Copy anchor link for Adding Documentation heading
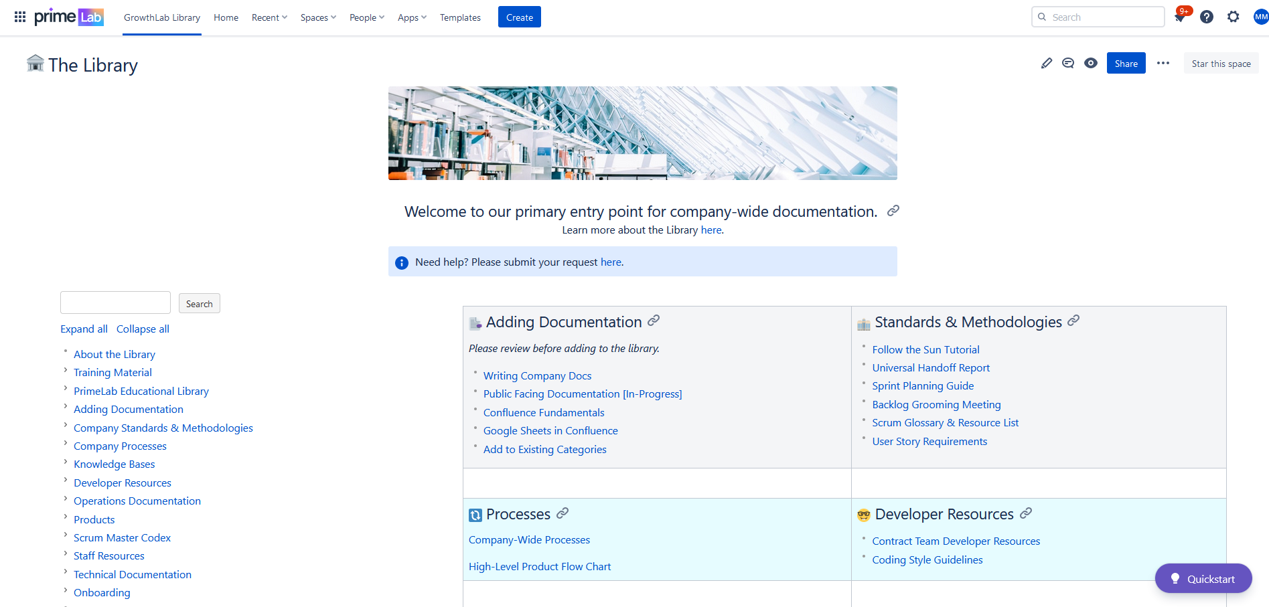1269x607 pixels. (x=654, y=321)
